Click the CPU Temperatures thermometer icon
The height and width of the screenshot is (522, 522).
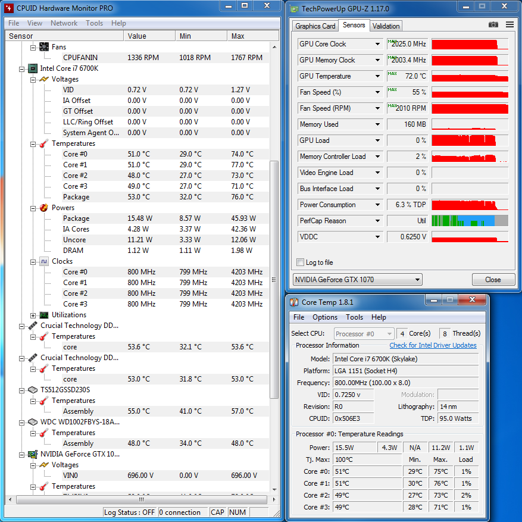point(44,143)
